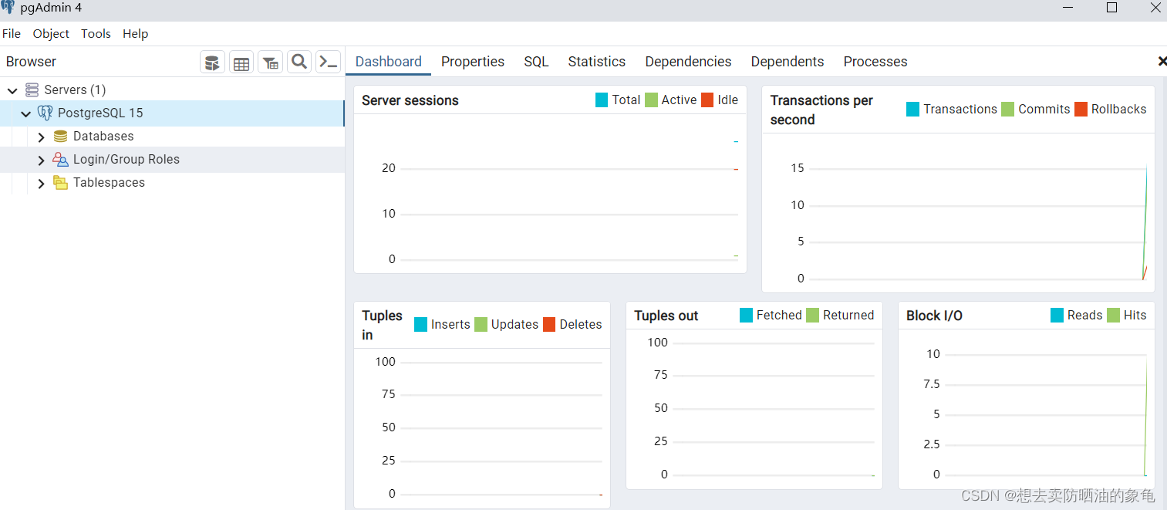1167x510 pixels.
Task: Open the Search Objects magnifier icon
Action: click(299, 62)
